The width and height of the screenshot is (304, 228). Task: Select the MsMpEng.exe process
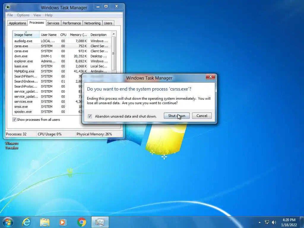(x=62, y=71)
